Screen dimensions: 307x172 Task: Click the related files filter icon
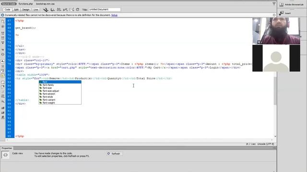point(274,4)
